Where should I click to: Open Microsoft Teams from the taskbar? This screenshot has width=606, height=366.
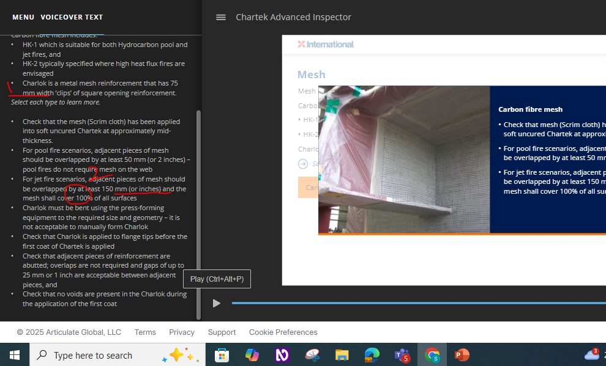(402, 355)
